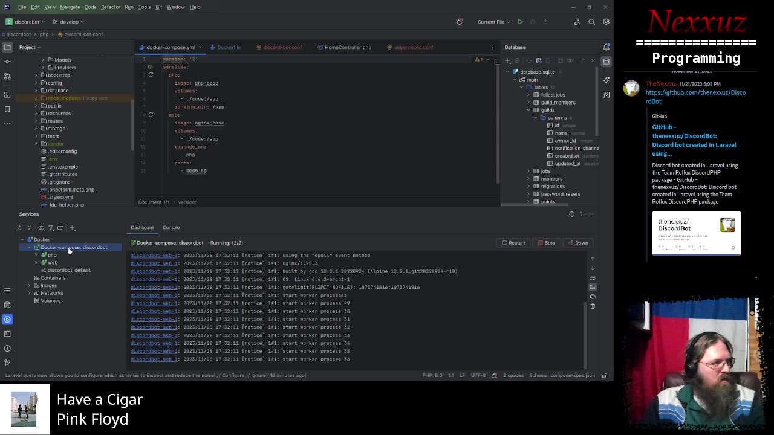Open the Current File run configuration dropdown
The width and height of the screenshot is (774, 435).
click(493, 22)
